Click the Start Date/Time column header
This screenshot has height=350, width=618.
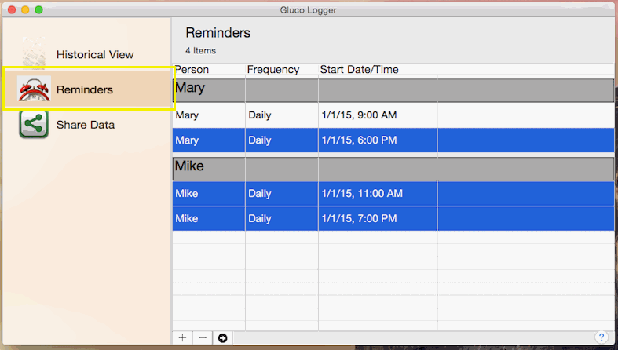click(x=359, y=70)
